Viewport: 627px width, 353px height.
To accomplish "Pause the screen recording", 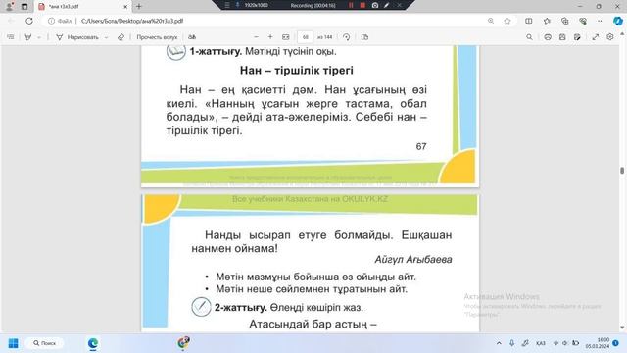I will [351, 5].
